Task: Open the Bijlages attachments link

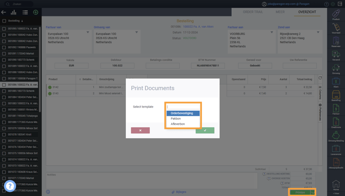Action: tap(179, 192)
